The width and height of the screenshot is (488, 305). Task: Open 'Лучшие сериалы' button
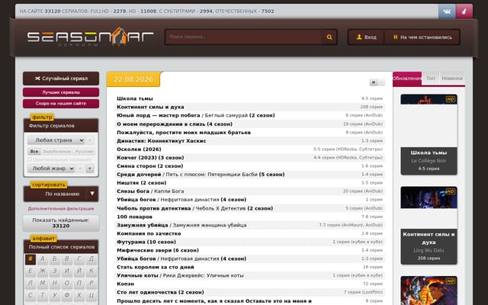(61, 92)
